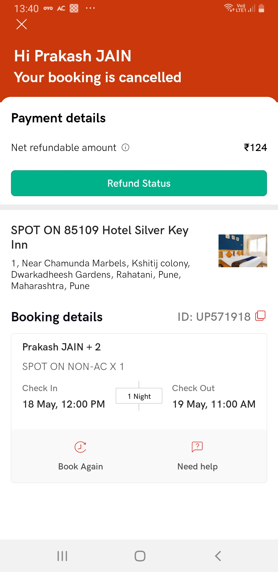This screenshot has width=278, height=572.
Task: Tap the Book Again clock icon
Action: (80, 447)
